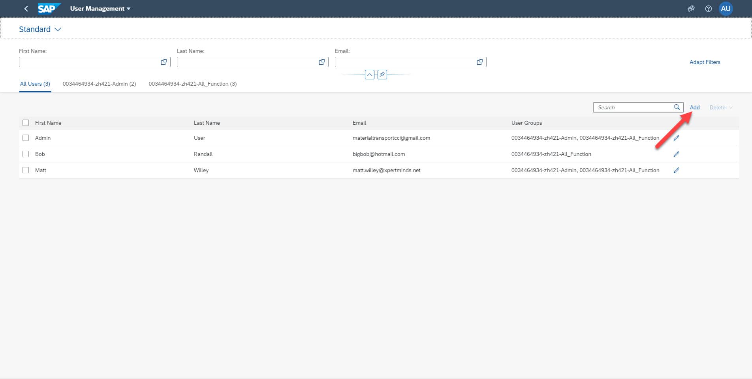Click the search magnifier icon

677,107
